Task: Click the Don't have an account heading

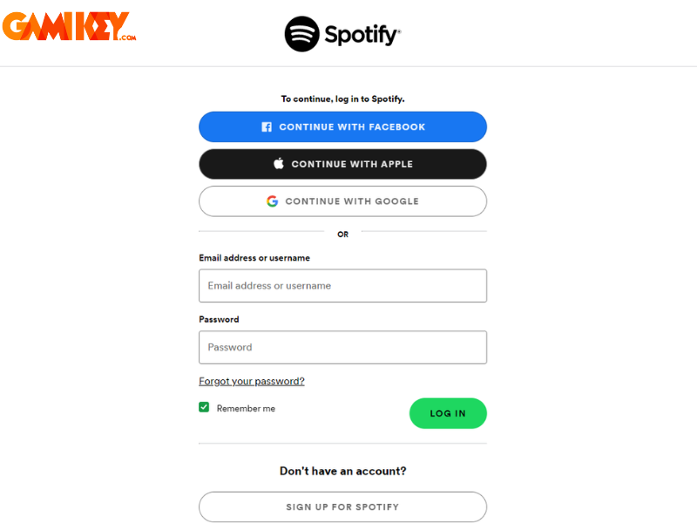Action: click(x=342, y=471)
